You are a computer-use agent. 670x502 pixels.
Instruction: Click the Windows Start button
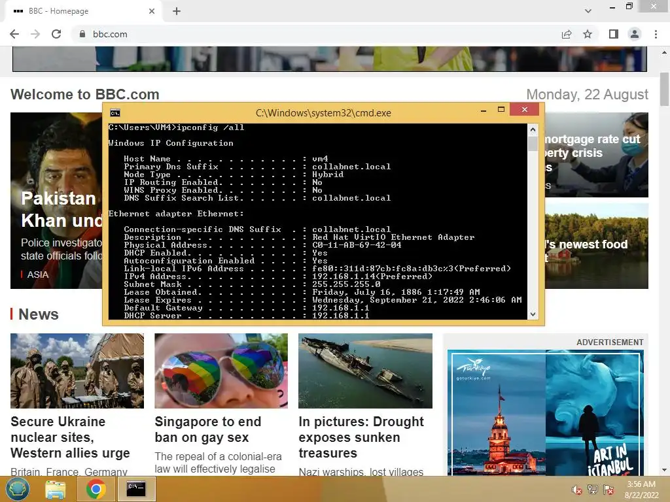tap(17, 489)
